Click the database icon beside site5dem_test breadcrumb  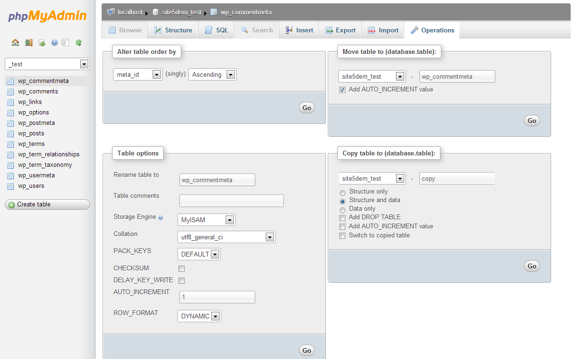tap(155, 12)
